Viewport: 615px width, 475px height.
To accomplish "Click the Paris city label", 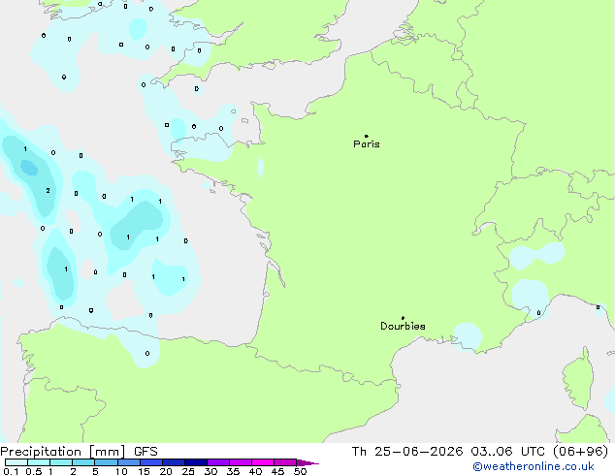I will 367,144.
